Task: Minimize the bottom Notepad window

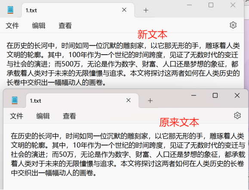Action: coord(194,95)
